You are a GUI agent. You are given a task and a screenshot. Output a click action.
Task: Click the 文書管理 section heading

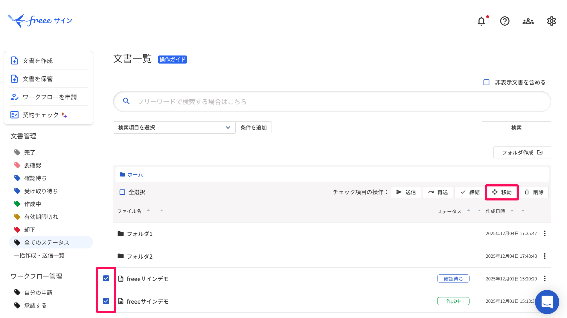(23, 136)
